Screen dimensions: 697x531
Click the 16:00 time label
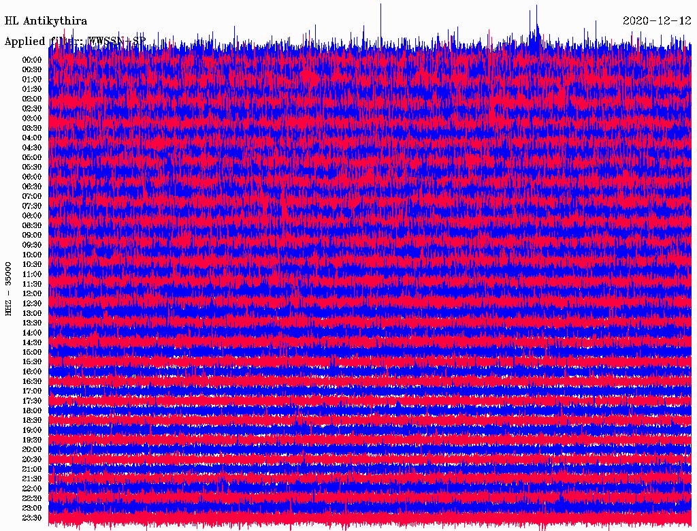coord(32,372)
